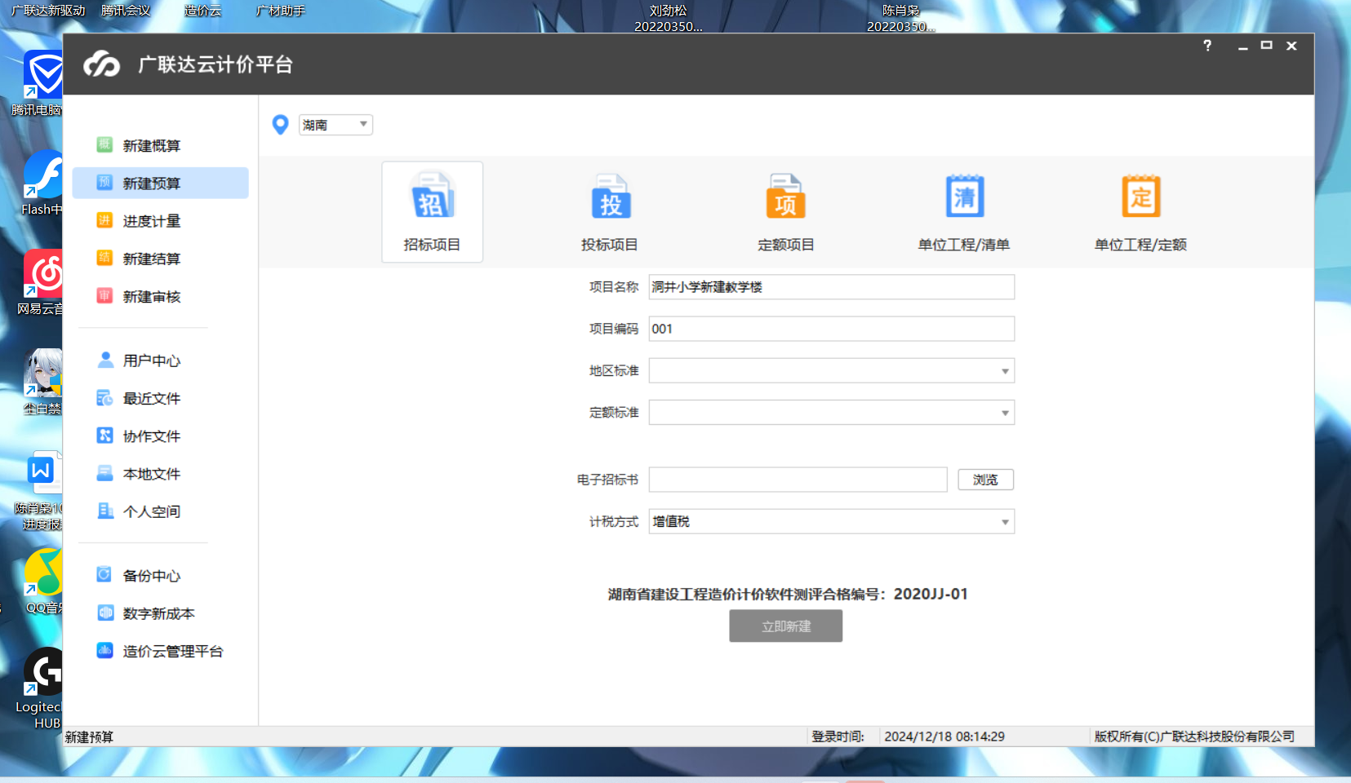Open 本地文件 menu item
The image size is (1351, 783).
point(160,474)
